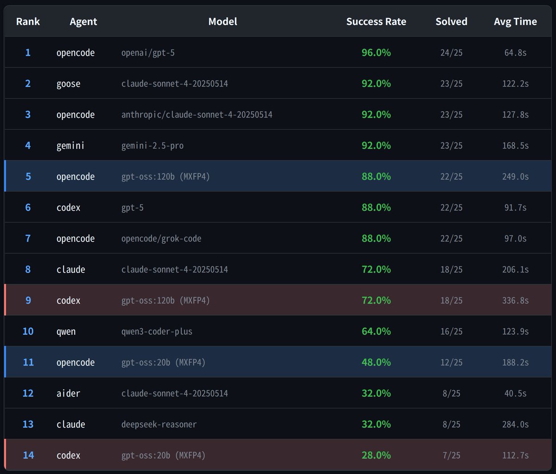Click the 12/25 solved value
Screen dimensions: 556x474
click(451, 363)
